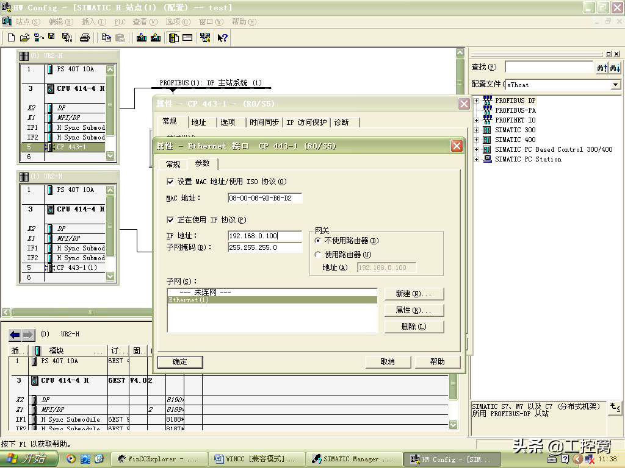625x468 pixels.
Task: Click the Upload to PG toolbar icon
Action: 156,38
